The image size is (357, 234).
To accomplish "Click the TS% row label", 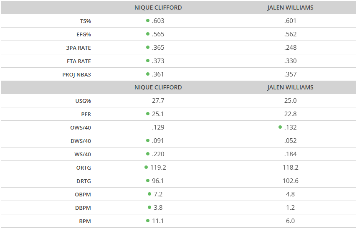I will [x=85, y=21].
